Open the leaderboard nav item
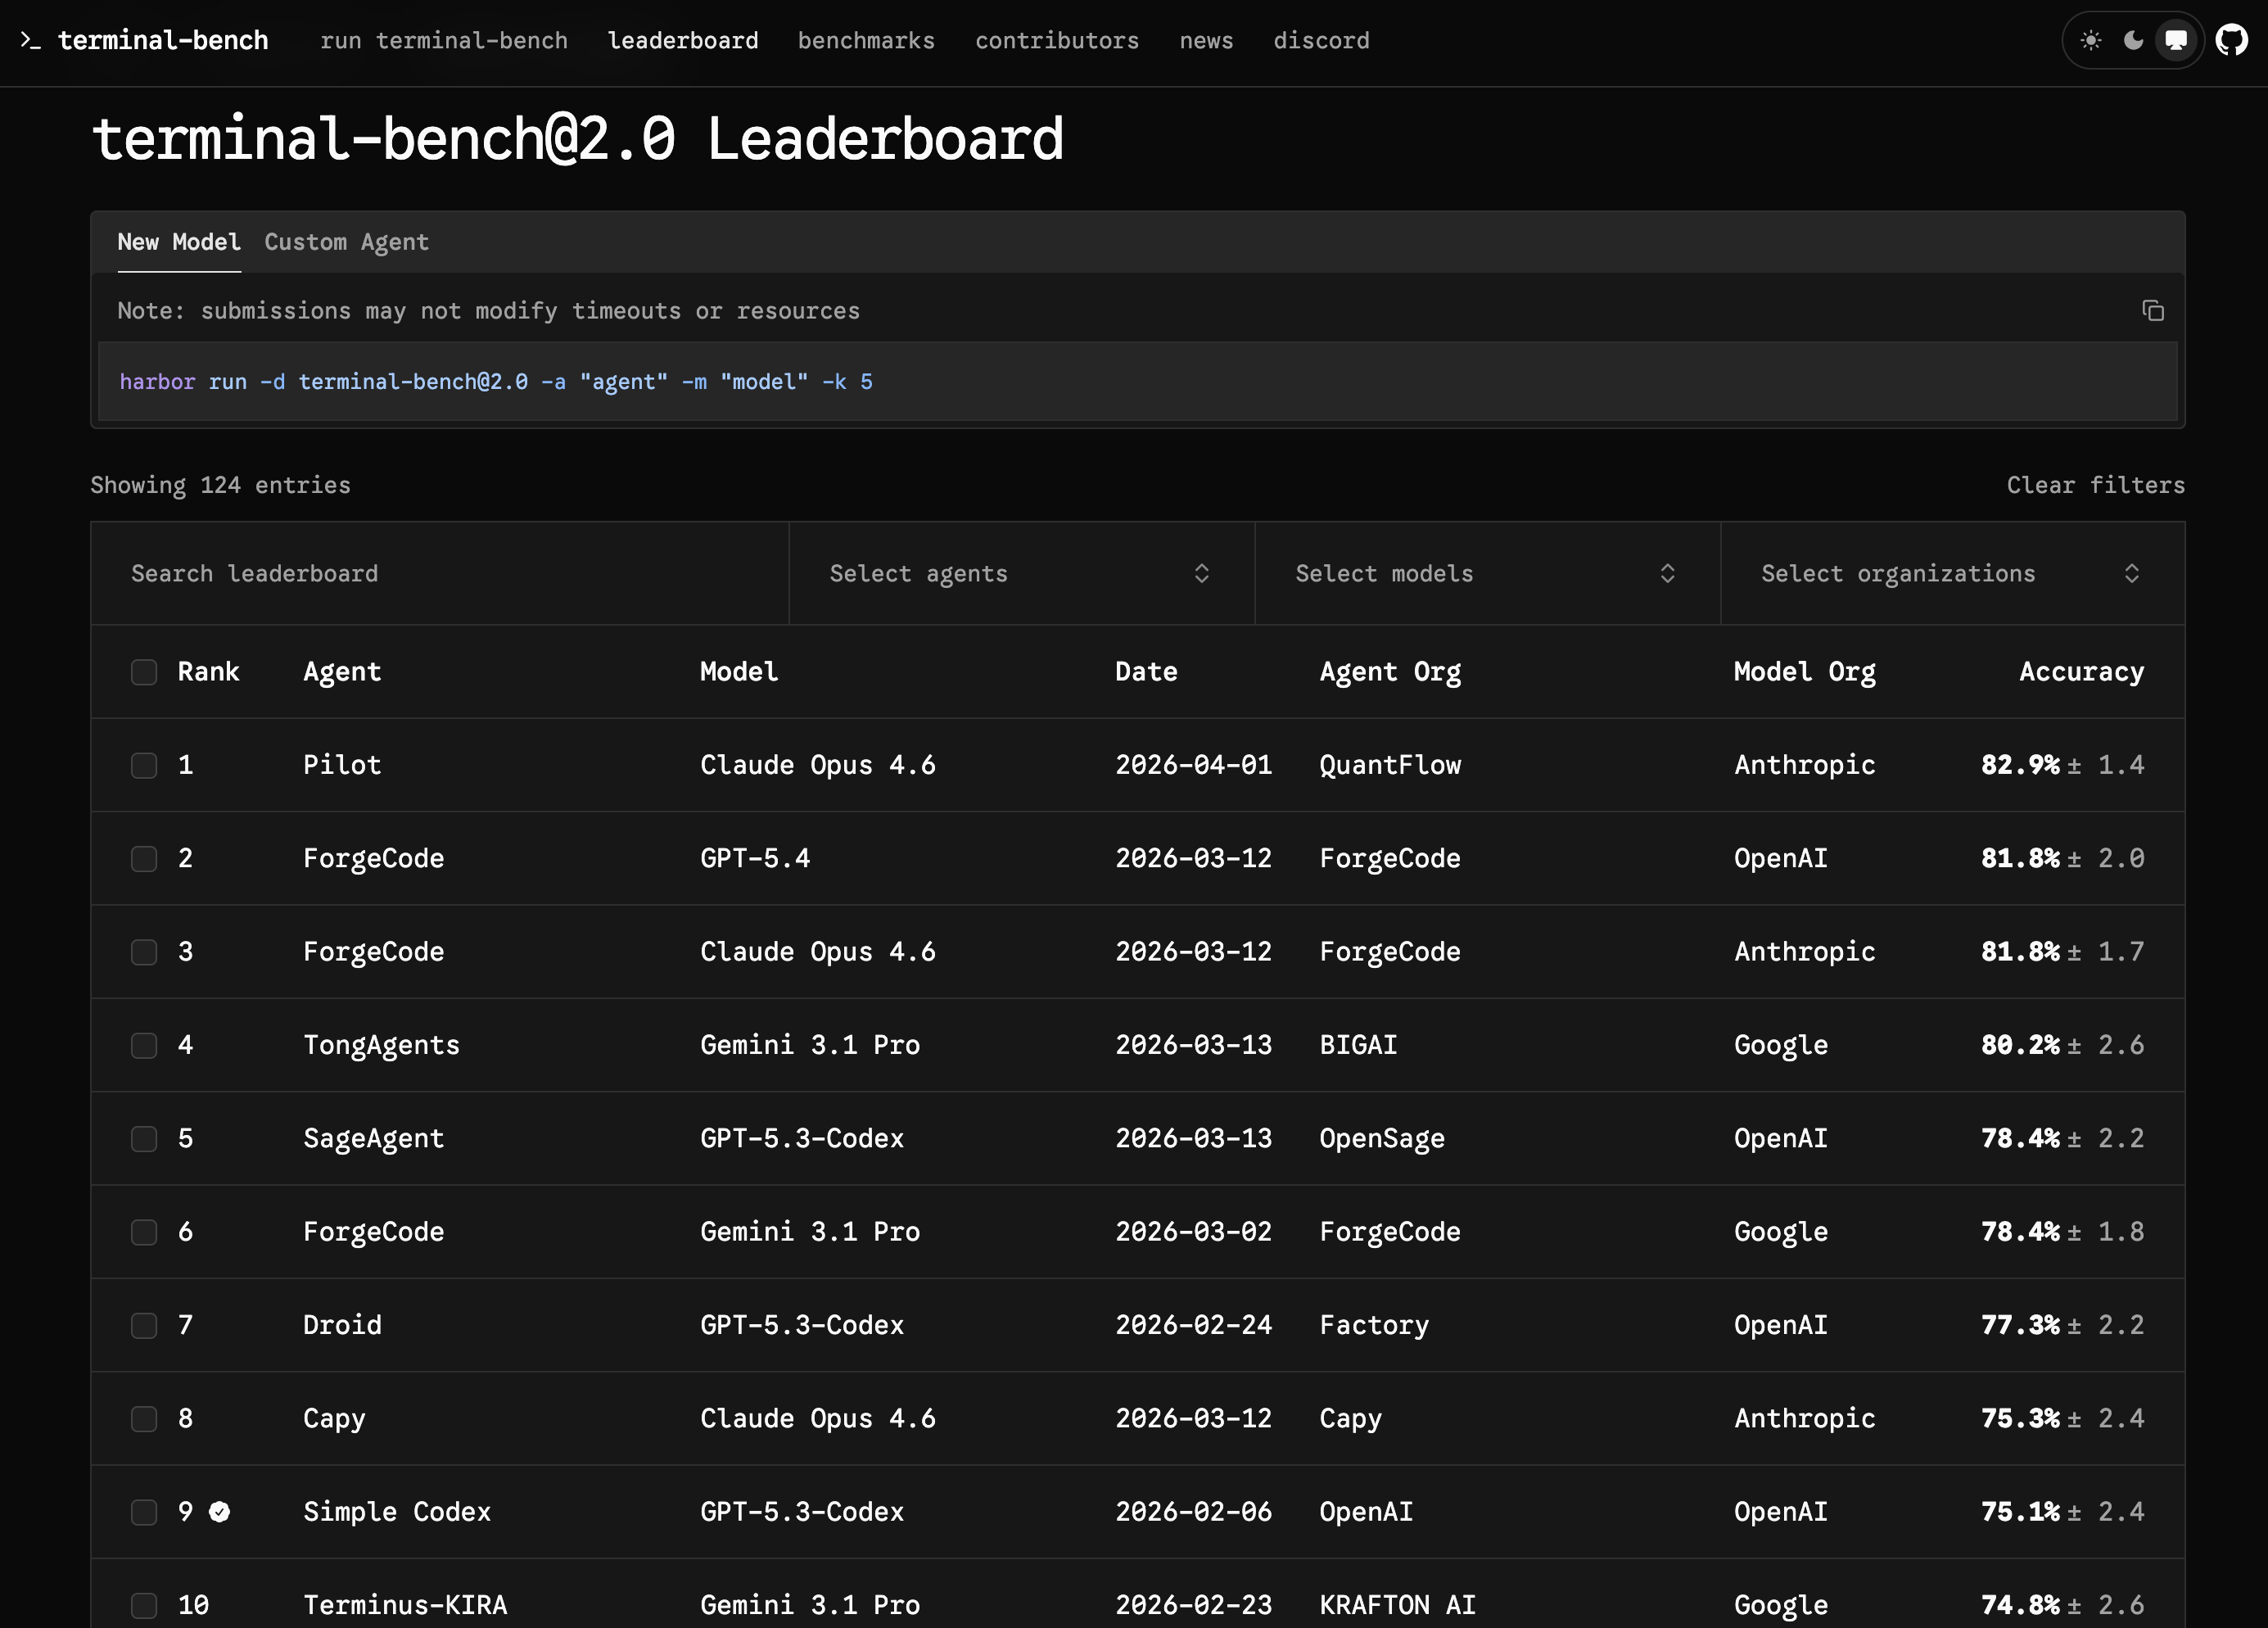 (x=683, y=41)
